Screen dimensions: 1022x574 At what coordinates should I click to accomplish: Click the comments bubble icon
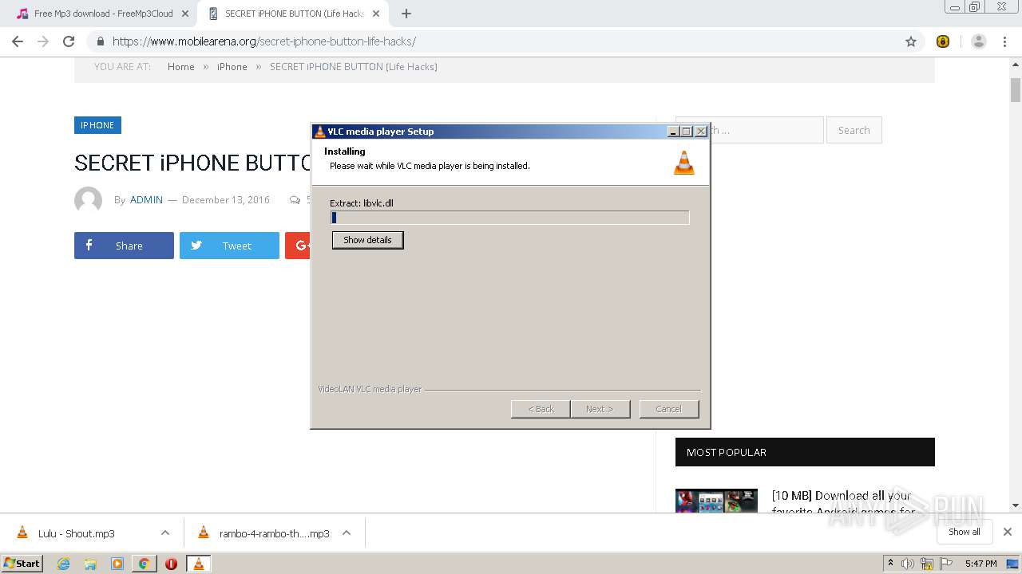point(295,200)
